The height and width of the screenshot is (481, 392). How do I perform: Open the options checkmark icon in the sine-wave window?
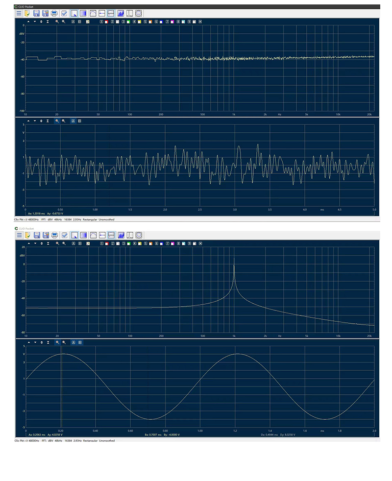coord(65,235)
